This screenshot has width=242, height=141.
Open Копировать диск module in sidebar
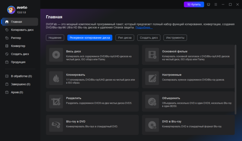coord(20,30)
